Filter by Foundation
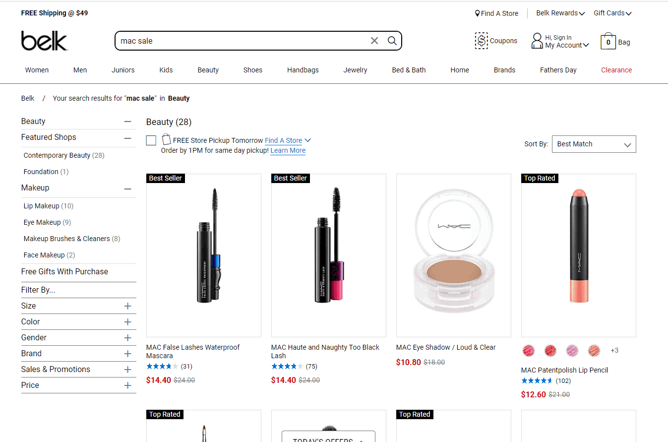 46,172
